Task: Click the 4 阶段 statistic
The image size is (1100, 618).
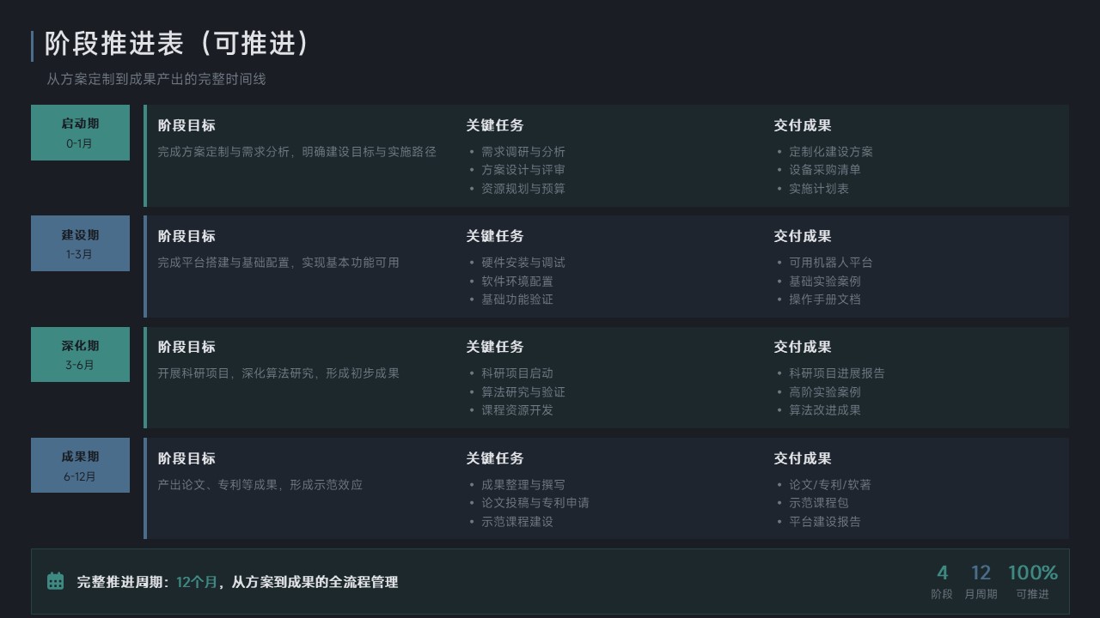Action: pyautogui.click(x=942, y=581)
